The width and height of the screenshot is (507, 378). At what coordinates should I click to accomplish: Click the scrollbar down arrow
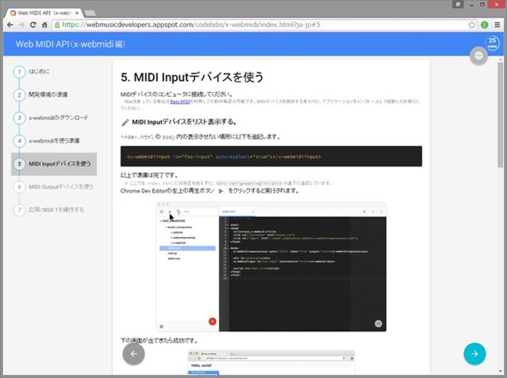tap(500, 372)
